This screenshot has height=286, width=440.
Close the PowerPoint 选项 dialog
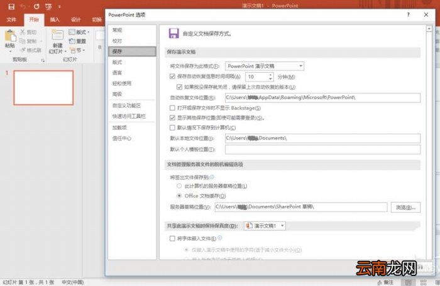426,14
